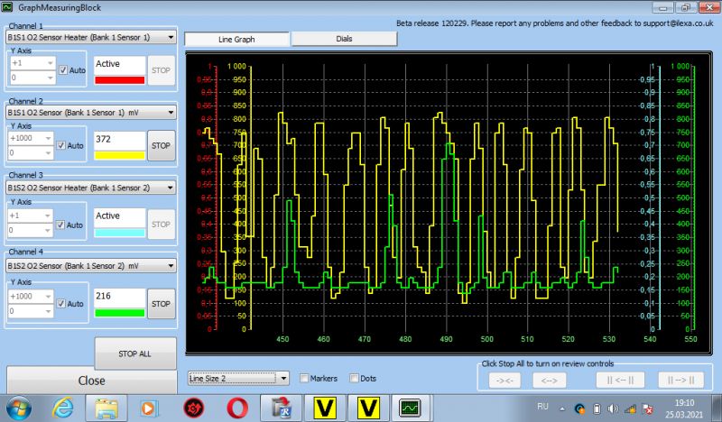Click the yellow Channel 2 color swatch
The image size is (722, 422).
point(119,155)
